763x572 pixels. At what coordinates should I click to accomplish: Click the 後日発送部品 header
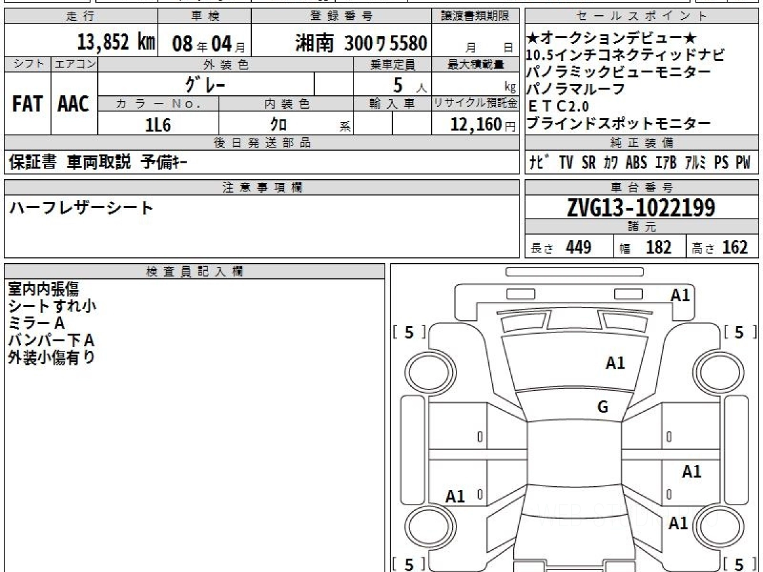pos(261,143)
